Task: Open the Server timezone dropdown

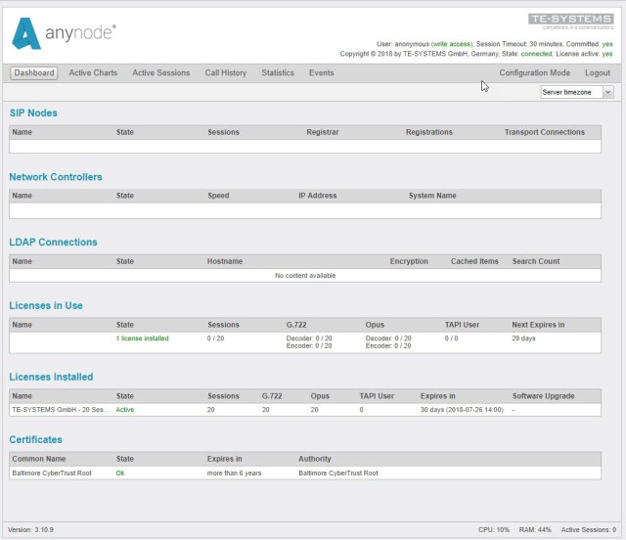Action: click(x=577, y=92)
